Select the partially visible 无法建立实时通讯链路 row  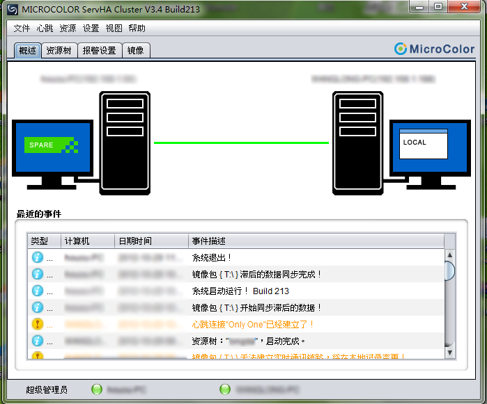tap(236, 355)
